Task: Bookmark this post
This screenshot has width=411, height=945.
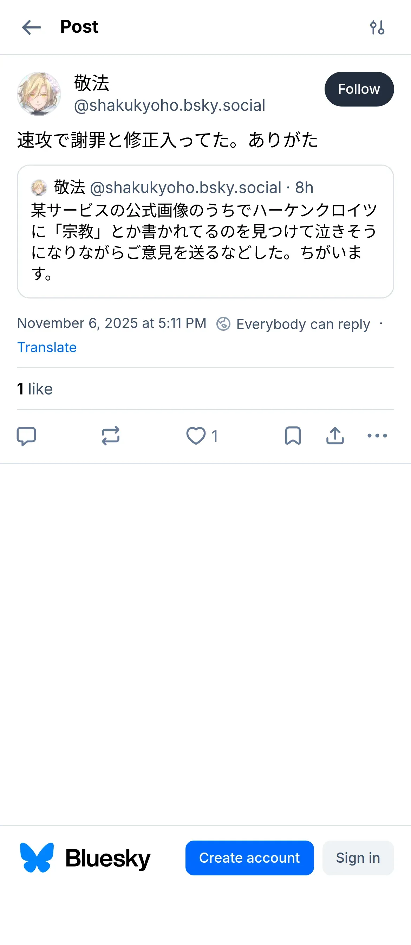Action: pos(293,436)
